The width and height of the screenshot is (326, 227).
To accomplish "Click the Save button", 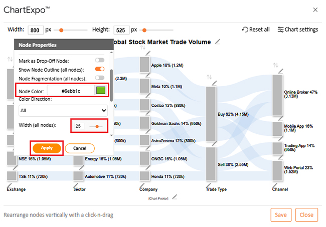I will 280,214.
